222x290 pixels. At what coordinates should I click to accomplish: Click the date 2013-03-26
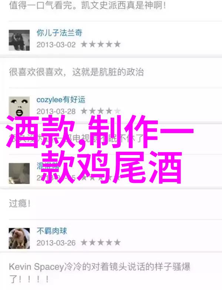(x=56, y=243)
